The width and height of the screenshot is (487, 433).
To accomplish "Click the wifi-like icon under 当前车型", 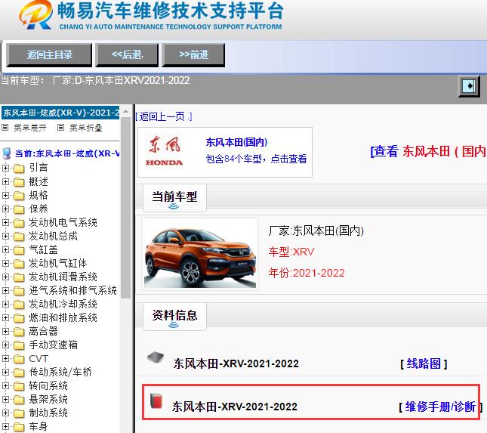I will pyautogui.click(x=174, y=206).
